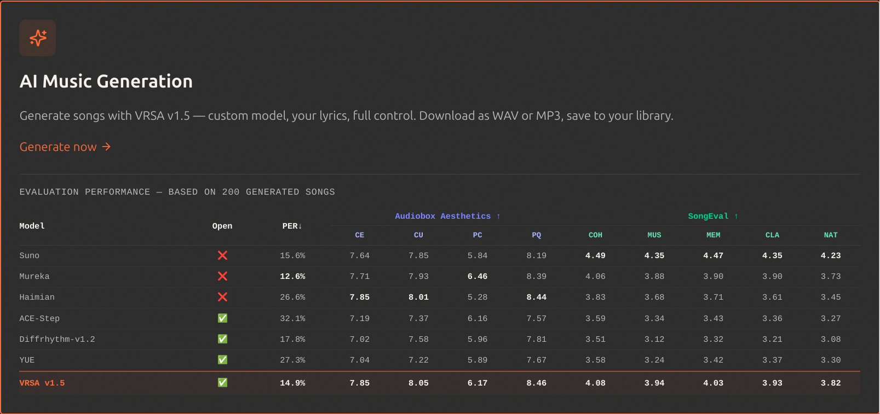Screen dimensions: 880x414
Task: Click the PC column header
Action: click(x=478, y=235)
